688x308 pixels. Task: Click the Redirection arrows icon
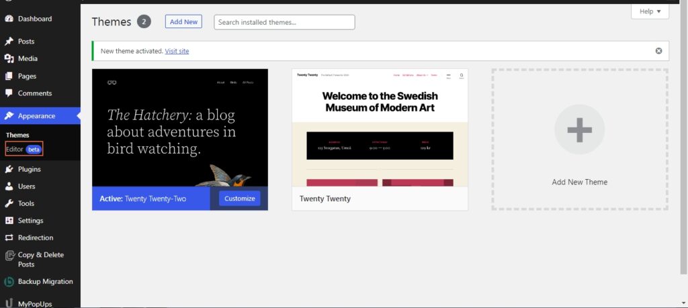click(x=9, y=238)
